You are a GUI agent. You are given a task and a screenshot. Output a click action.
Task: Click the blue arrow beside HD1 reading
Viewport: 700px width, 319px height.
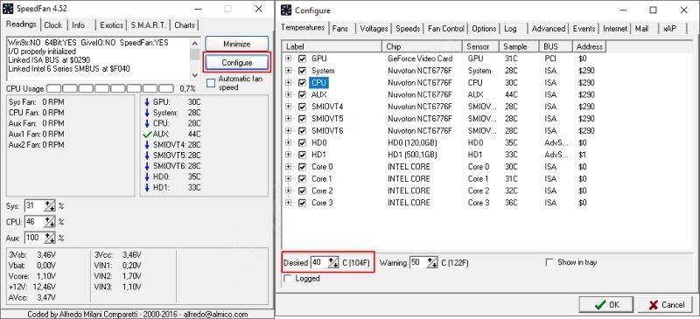(x=147, y=187)
